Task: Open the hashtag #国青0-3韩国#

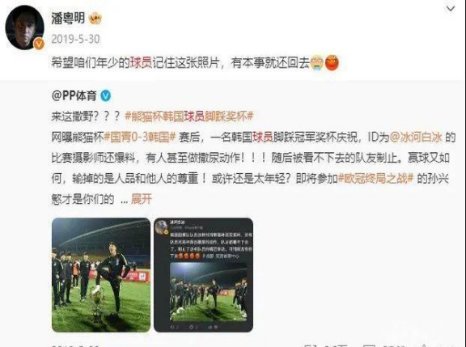Action: coord(140,138)
